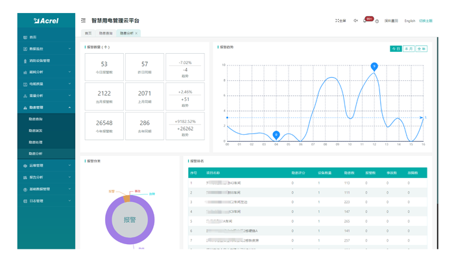
Task: Click the 需量分析 icon in sidebar
Action: [x=25, y=96]
